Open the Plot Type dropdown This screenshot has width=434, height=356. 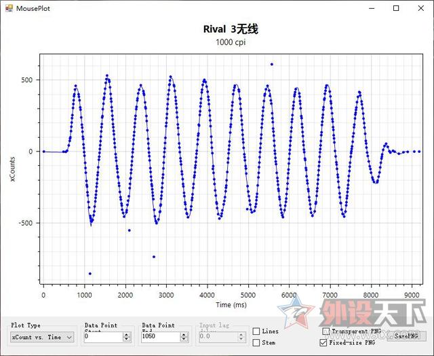42,337
